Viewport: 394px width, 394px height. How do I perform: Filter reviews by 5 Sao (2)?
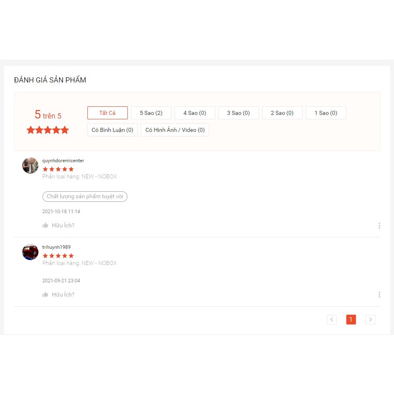tap(151, 113)
